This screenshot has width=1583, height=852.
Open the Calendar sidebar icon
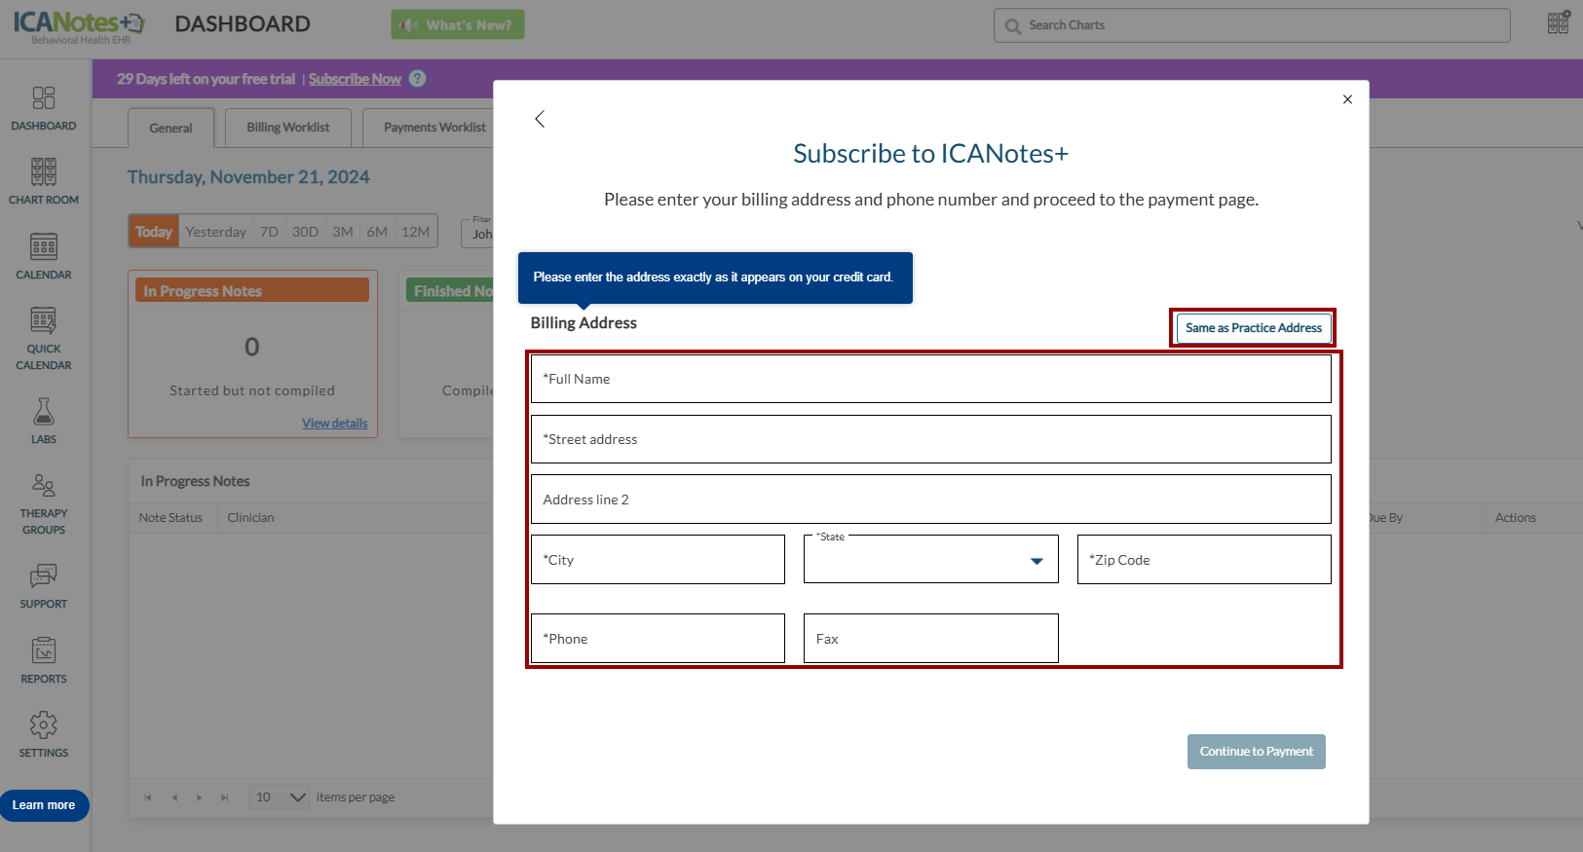[x=44, y=247]
